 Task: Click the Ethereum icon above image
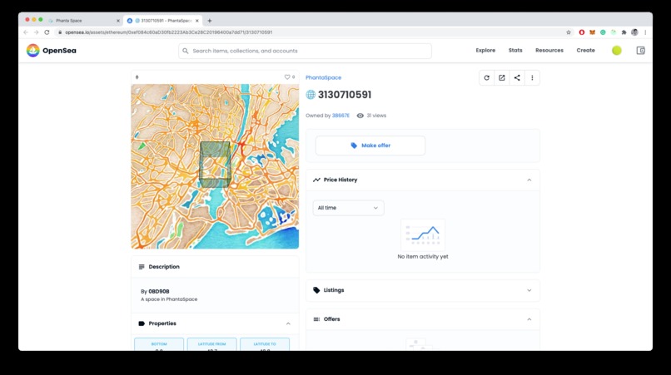(x=137, y=77)
